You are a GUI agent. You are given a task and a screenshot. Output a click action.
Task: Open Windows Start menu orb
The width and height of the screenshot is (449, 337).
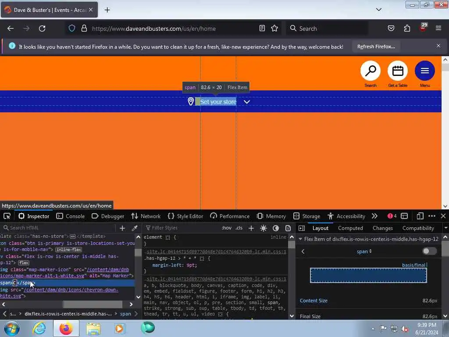[x=12, y=328]
